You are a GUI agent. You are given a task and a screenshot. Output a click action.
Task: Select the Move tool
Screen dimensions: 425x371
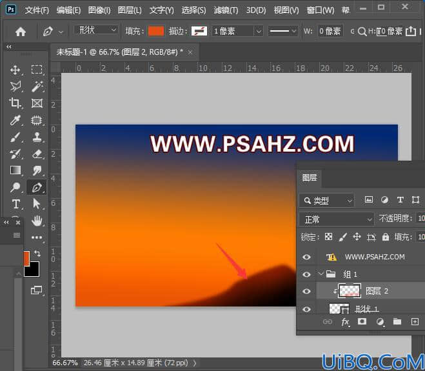(15, 70)
